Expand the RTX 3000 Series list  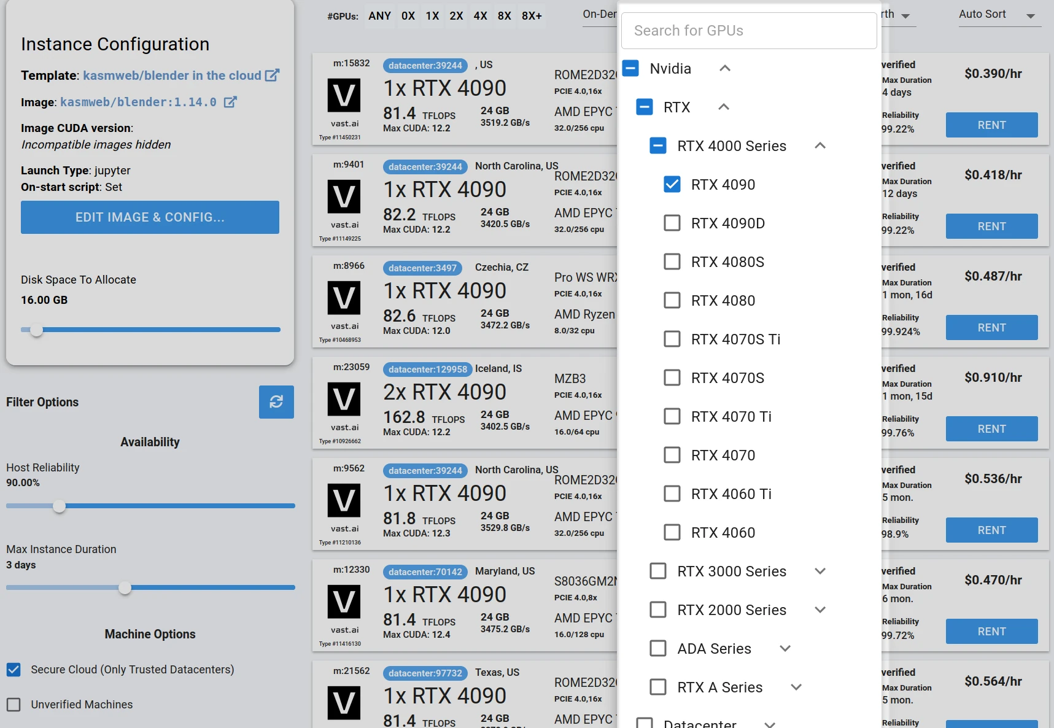[820, 571]
